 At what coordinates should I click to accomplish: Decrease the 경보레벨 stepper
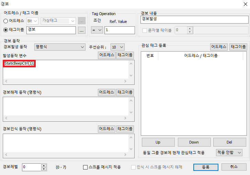tap(44, 169)
